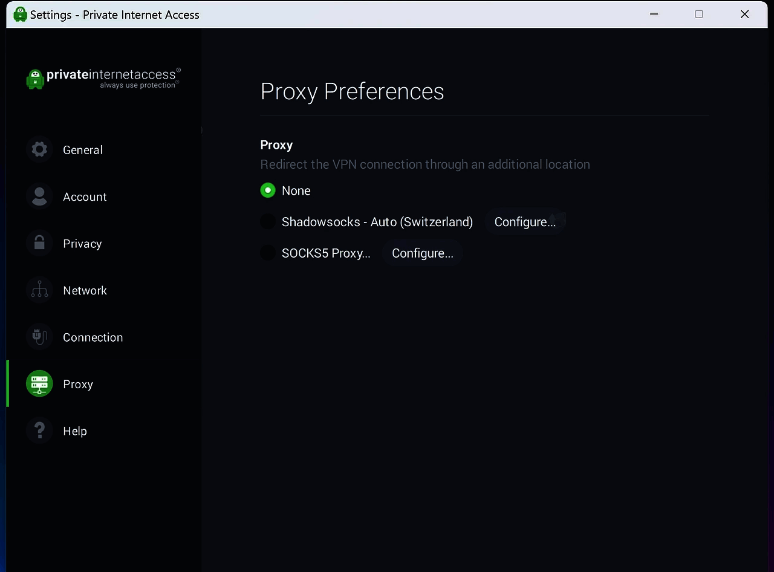Open Configure for Shadowsocks location
The height and width of the screenshot is (572, 774).
click(x=525, y=222)
